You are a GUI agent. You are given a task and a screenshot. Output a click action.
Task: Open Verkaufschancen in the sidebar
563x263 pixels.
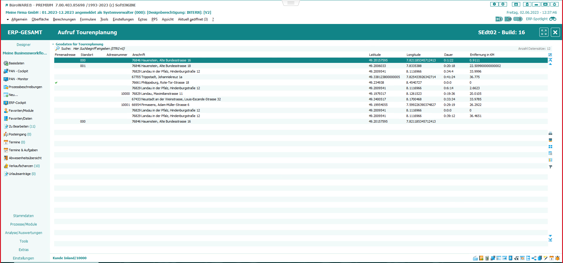coord(22,166)
